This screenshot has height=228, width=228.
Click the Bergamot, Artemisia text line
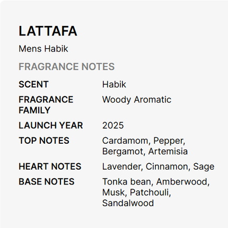(145, 152)
